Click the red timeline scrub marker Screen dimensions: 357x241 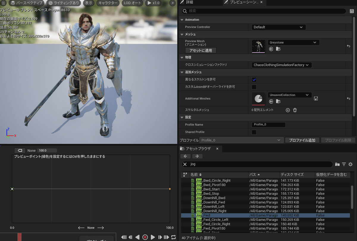(19, 237)
